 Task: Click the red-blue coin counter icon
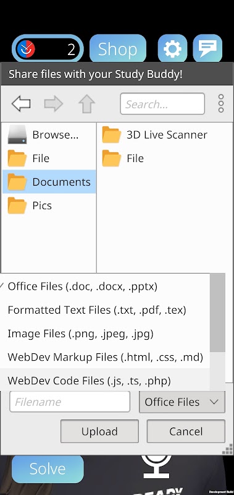(x=26, y=49)
